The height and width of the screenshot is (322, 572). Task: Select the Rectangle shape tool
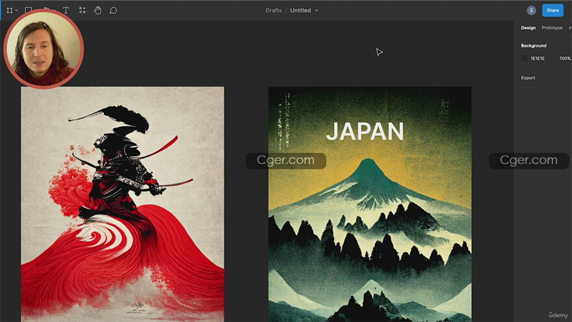coord(28,10)
